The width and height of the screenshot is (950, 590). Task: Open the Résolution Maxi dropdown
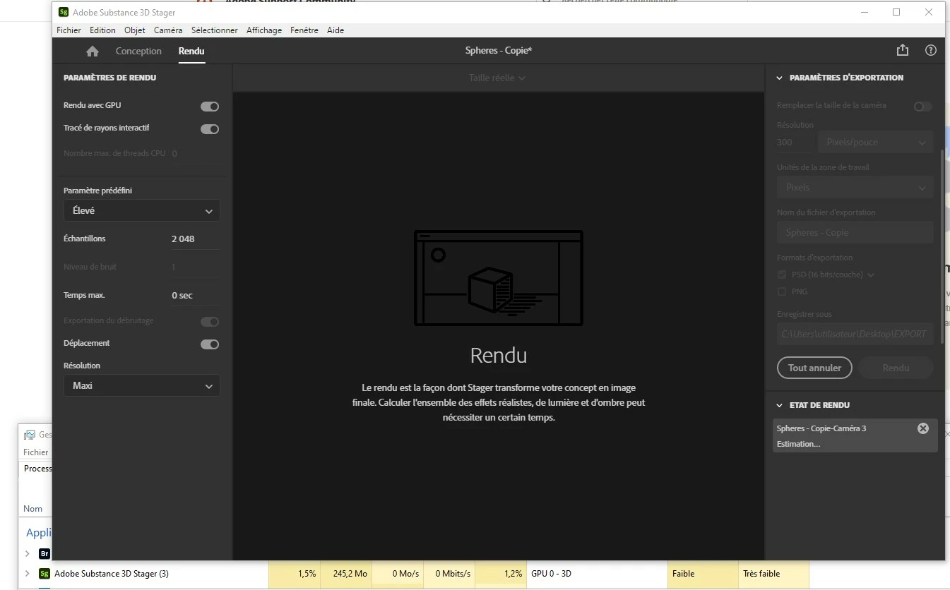[141, 385]
